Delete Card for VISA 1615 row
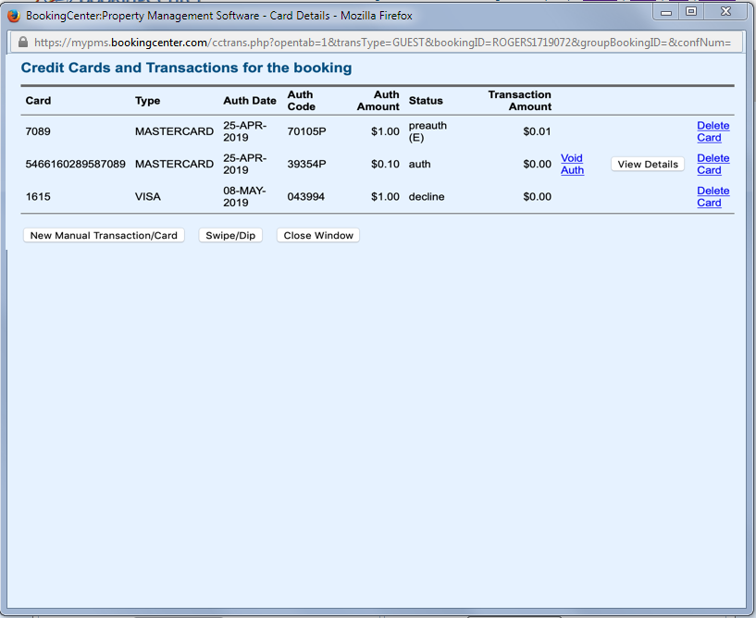 (x=713, y=197)
